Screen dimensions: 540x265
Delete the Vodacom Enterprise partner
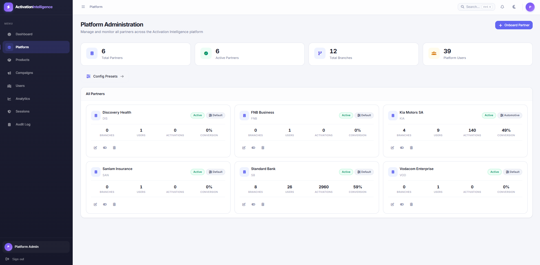click(x=411, y=204)
